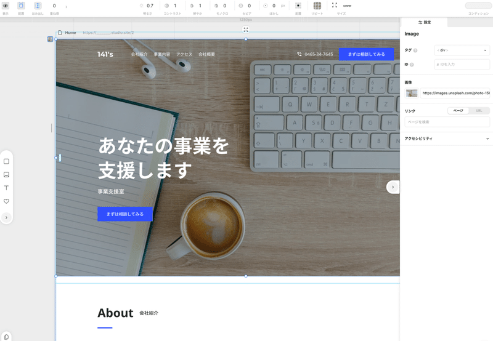493x341 pixels.
Task: Select the box tool in left sidebar
Action: 6,161
